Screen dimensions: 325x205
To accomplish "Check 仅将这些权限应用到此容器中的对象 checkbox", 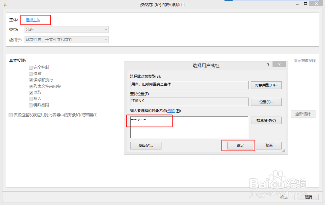I will click(x=11, y=115).
